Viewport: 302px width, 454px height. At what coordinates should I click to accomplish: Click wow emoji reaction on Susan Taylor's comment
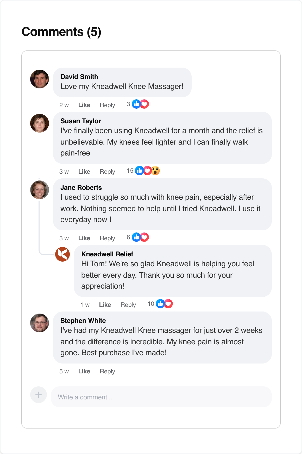coord(155,171)
